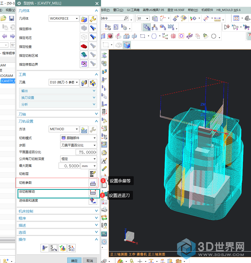Image resolution: width=251 pixels, height=263 pixels.
Task: Open 切削层 cut levels icon
Action: (x=93, y=174)
